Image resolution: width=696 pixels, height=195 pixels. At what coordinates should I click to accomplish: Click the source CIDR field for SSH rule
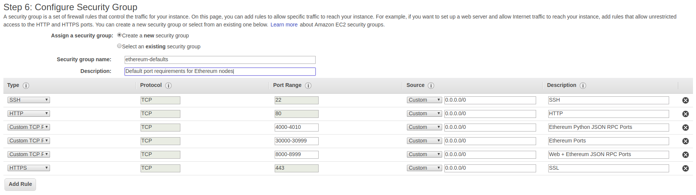click(490, 100)
